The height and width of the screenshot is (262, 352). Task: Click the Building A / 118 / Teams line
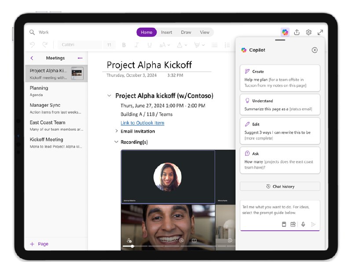click(147, 114)
